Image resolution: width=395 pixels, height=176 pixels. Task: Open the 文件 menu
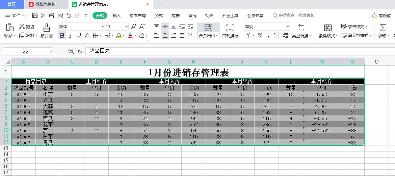point(16,15)
